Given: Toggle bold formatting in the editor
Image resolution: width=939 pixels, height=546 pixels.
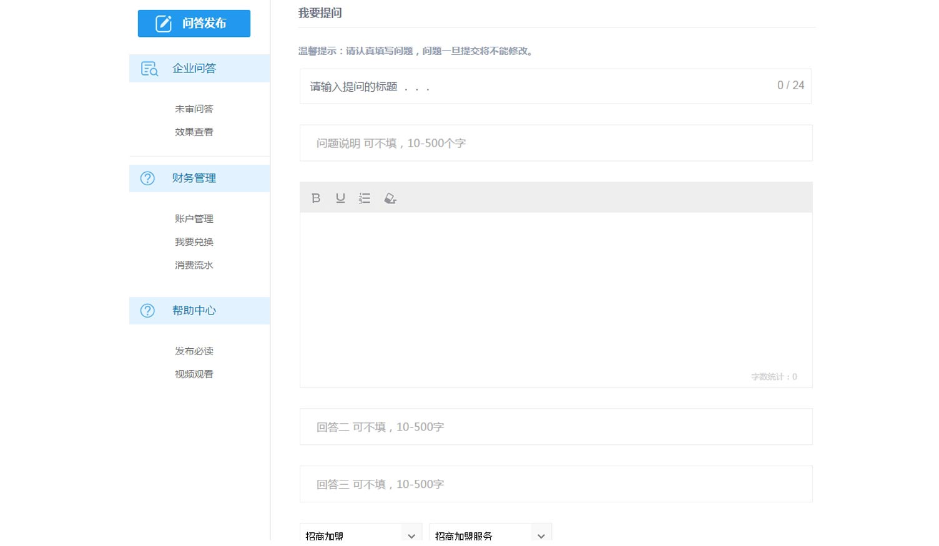Looking at the screenshot, I should 316,198.
